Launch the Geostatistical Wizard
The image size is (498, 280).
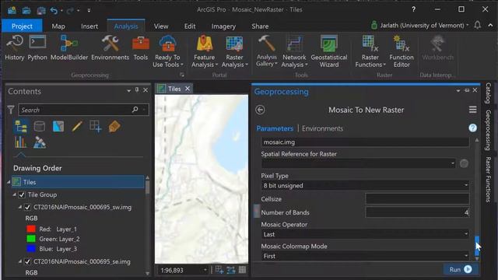click(328, 51)
